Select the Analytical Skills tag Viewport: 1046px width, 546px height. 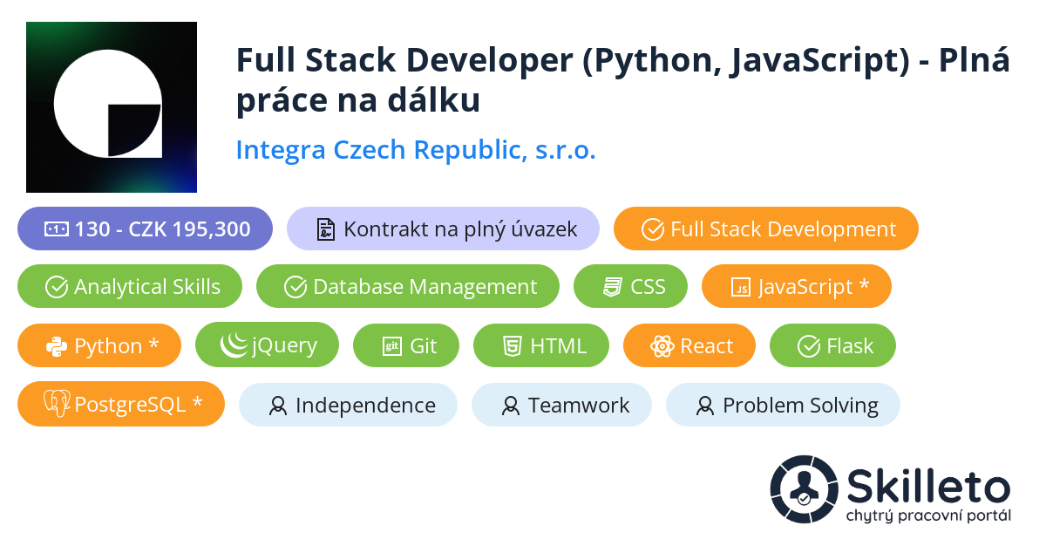coord(130,287)
